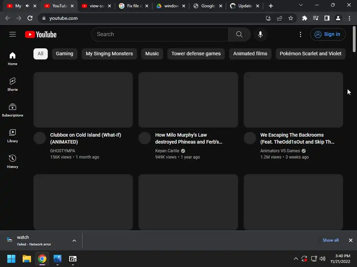Viewport: 357px width, 267px height.
Task: Open Chrome profile avatar
Action: point(338,18)
